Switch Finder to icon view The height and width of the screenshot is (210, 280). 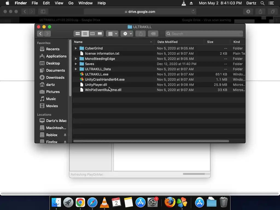[77, 34]
